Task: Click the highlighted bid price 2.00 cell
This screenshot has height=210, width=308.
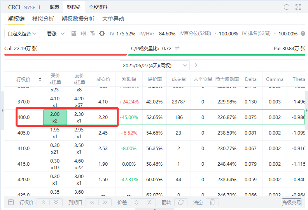Action: pyautogui.click(x=55, y=117)
